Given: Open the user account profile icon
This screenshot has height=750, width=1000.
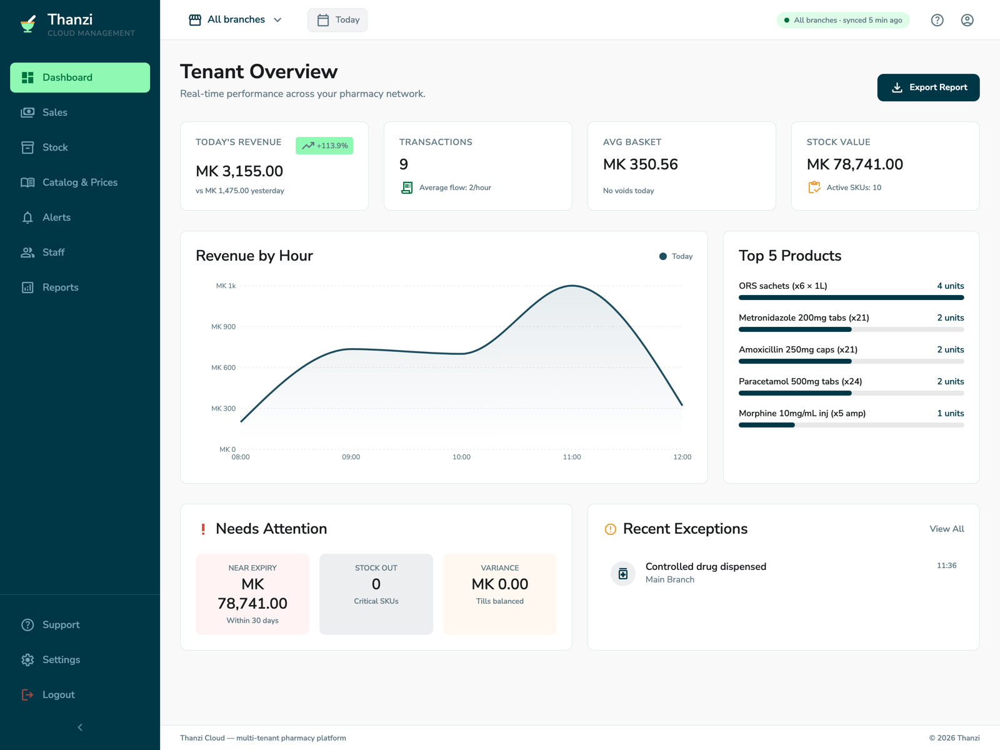Looking at the screenshot, I should click(967, 20).
